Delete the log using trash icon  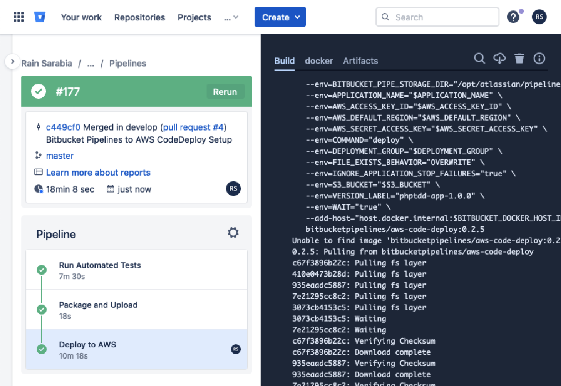click(519, 58)
